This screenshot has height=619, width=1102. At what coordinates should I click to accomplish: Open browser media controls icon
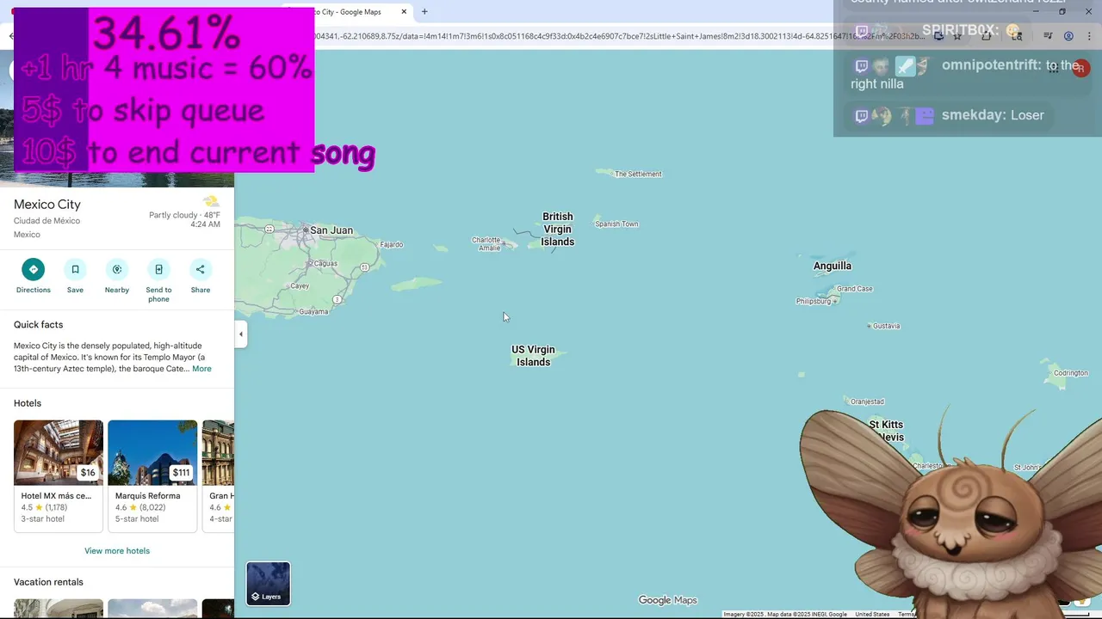pyautogui.click(x=1048, y=36)
